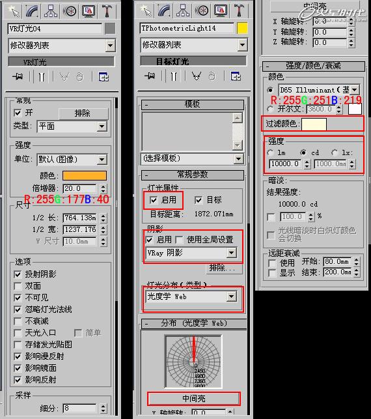The width and height of the screenshot is (371, 419).
Task: Click white 开尔文 color swatch
Action: tap(355, 109)
